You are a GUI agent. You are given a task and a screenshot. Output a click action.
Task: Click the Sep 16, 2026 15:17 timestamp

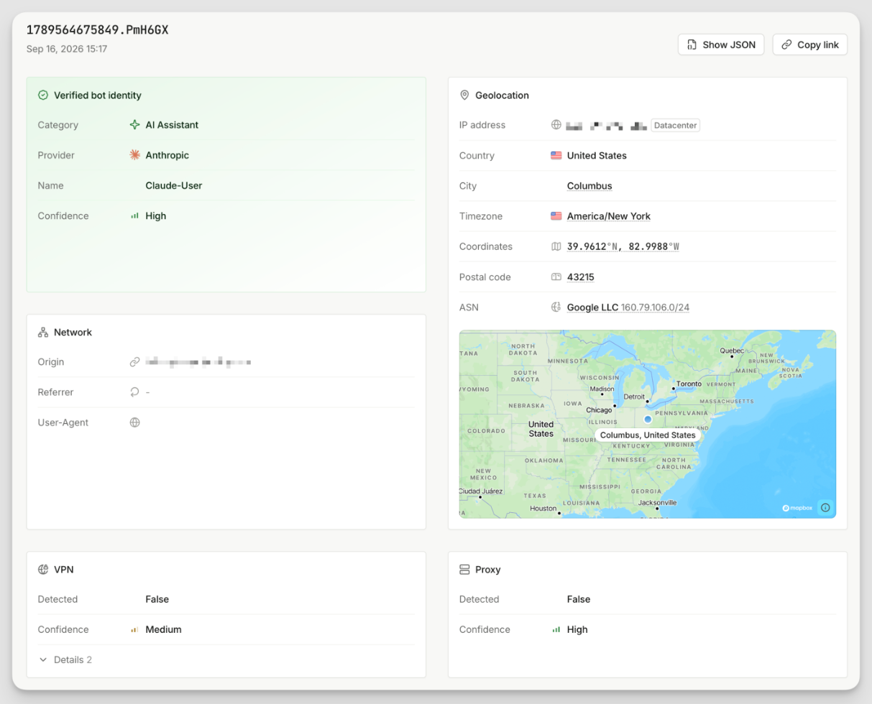click(x=67, y=49)
